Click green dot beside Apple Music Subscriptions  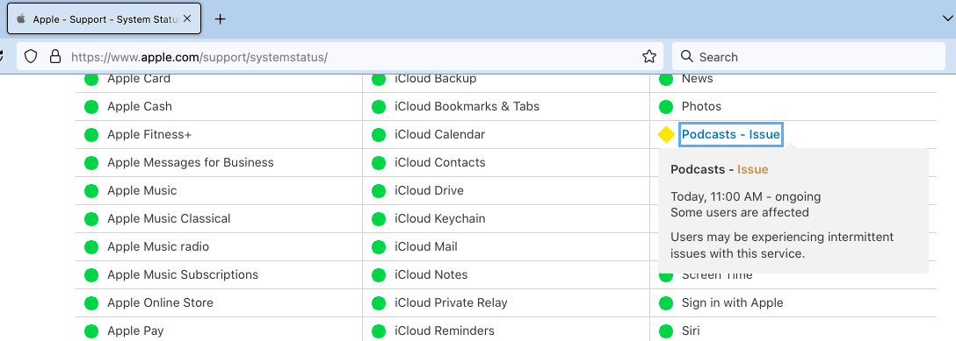click(91, 274)
